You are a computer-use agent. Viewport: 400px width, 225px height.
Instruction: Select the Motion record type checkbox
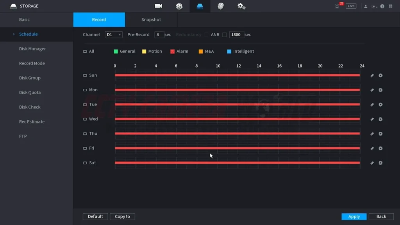click(144, 52)
